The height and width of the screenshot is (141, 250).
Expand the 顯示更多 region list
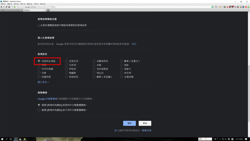pos(43,82)
